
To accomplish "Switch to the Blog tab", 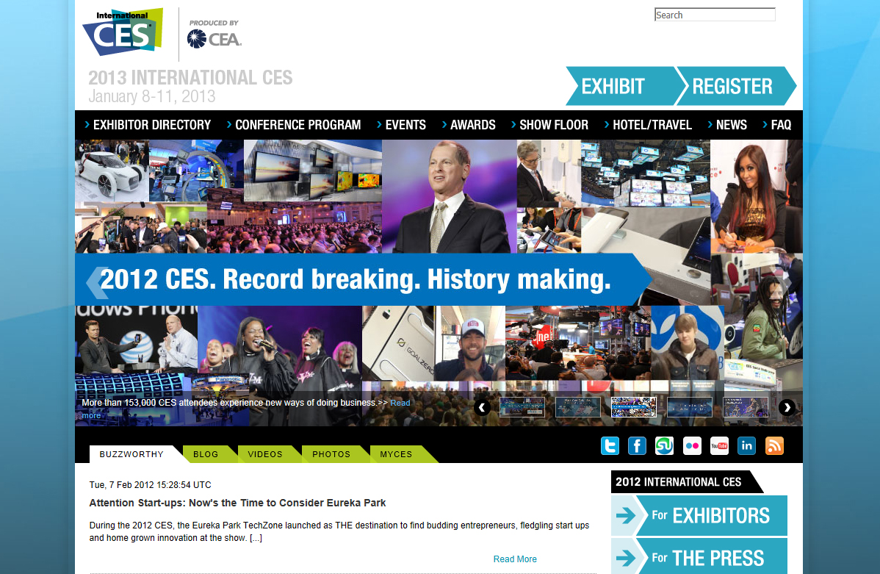I will pos(206,453).
